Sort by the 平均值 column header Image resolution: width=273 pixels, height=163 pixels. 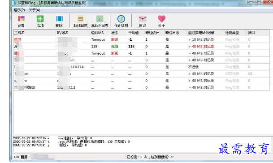coord(135,33)
